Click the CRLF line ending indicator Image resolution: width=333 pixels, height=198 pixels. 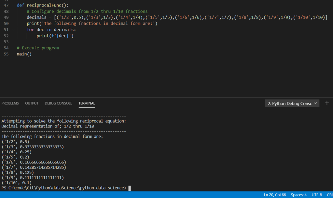click(329, 195)
